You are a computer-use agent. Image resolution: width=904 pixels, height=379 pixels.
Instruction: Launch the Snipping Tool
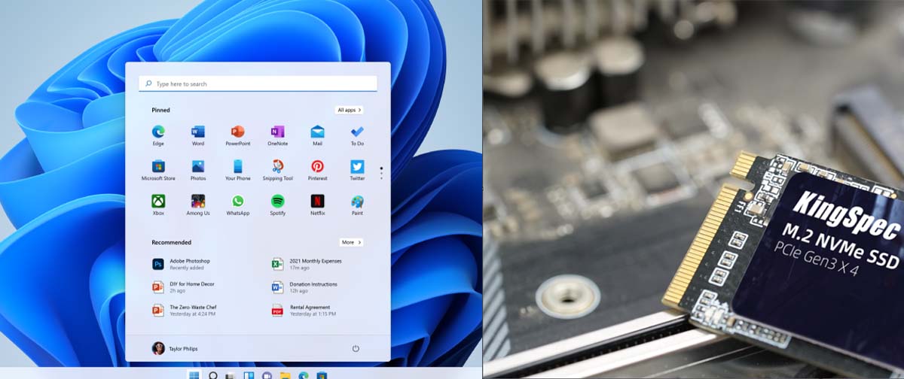point(278,170)
